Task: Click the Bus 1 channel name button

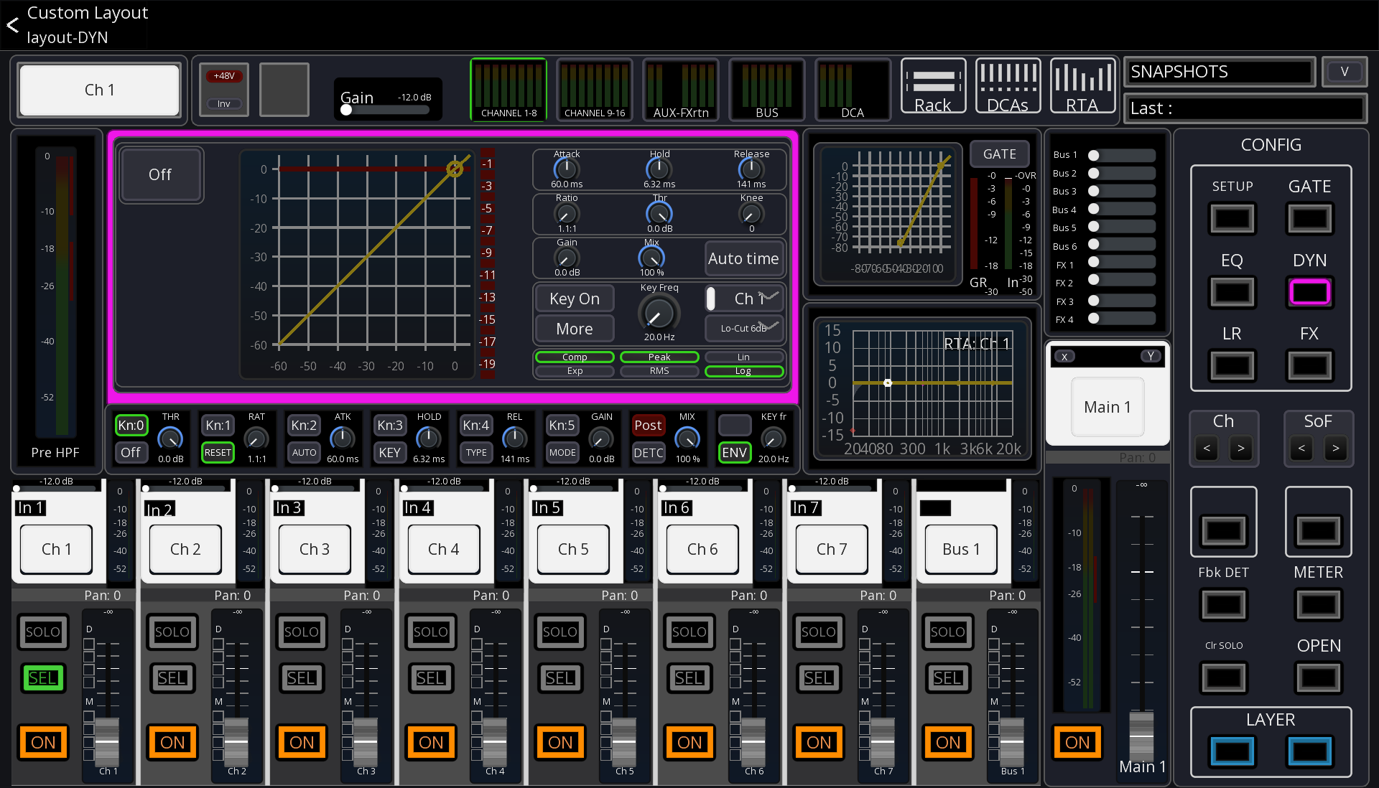Action: click(961, 549)
